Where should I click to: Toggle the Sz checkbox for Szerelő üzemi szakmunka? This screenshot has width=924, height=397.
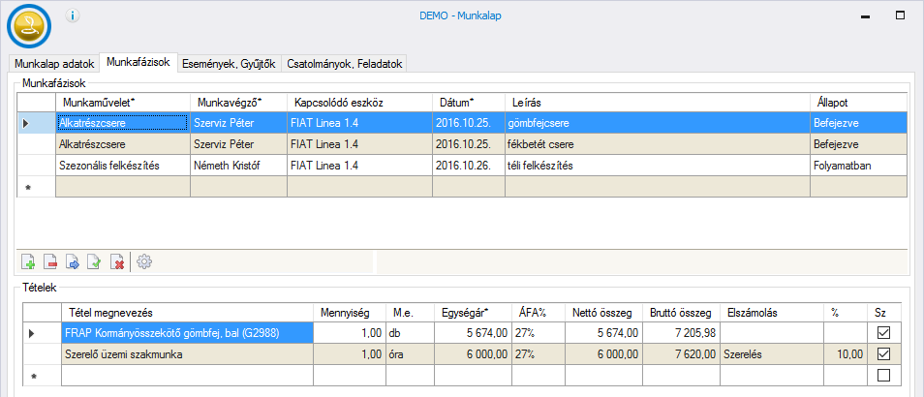[x=881, y=353]
